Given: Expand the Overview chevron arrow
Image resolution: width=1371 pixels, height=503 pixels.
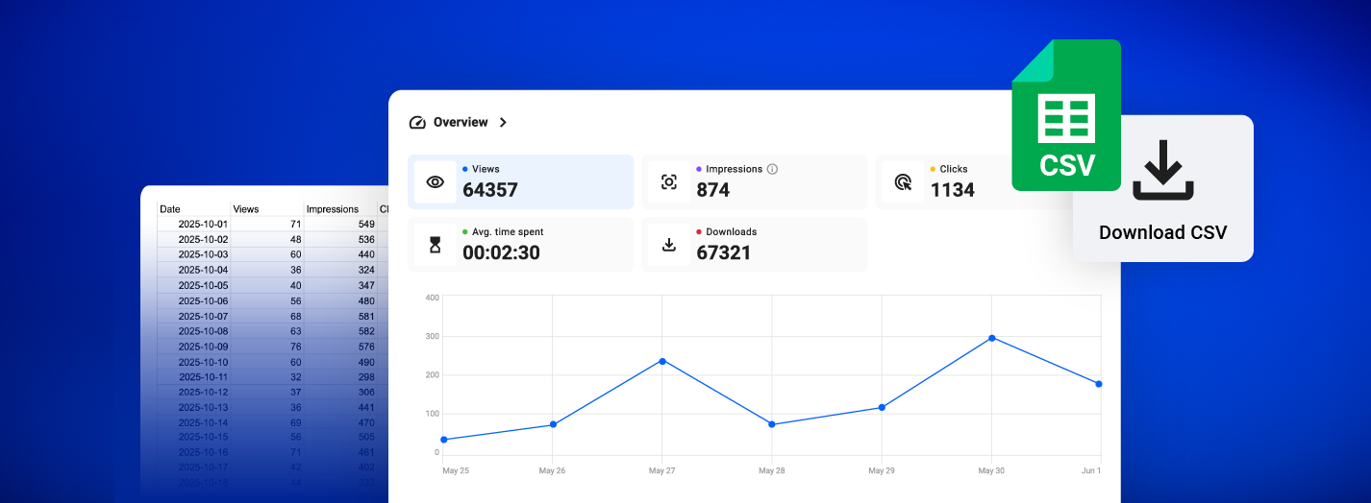Looking at the screenshot, I should 503,123.
